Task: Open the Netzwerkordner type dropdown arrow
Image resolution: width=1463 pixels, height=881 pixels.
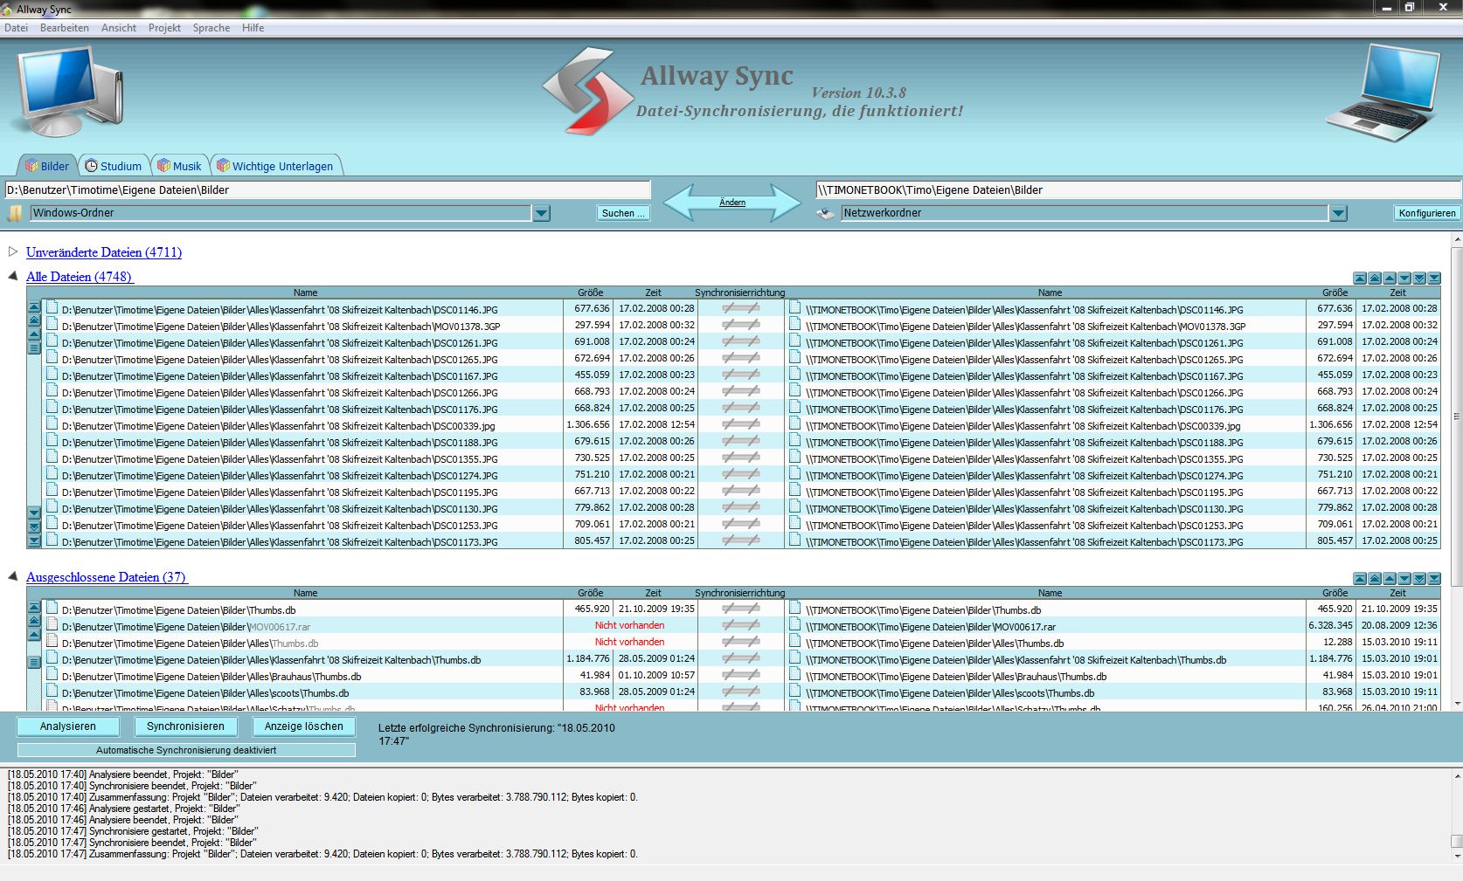Action: pyautogui.click(x=1338, y=213)
